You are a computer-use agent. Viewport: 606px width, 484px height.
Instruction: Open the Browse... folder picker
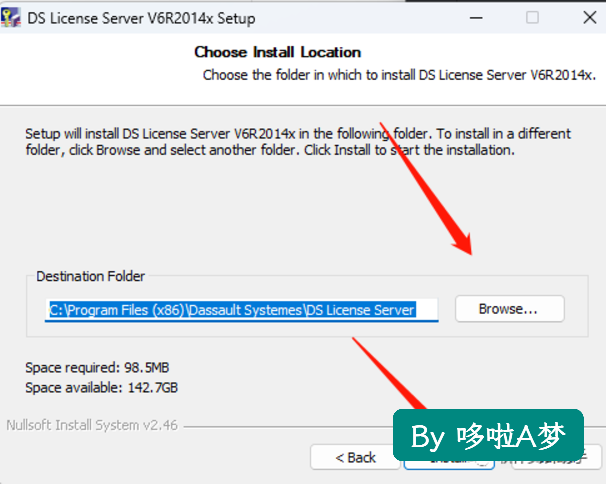509,309
